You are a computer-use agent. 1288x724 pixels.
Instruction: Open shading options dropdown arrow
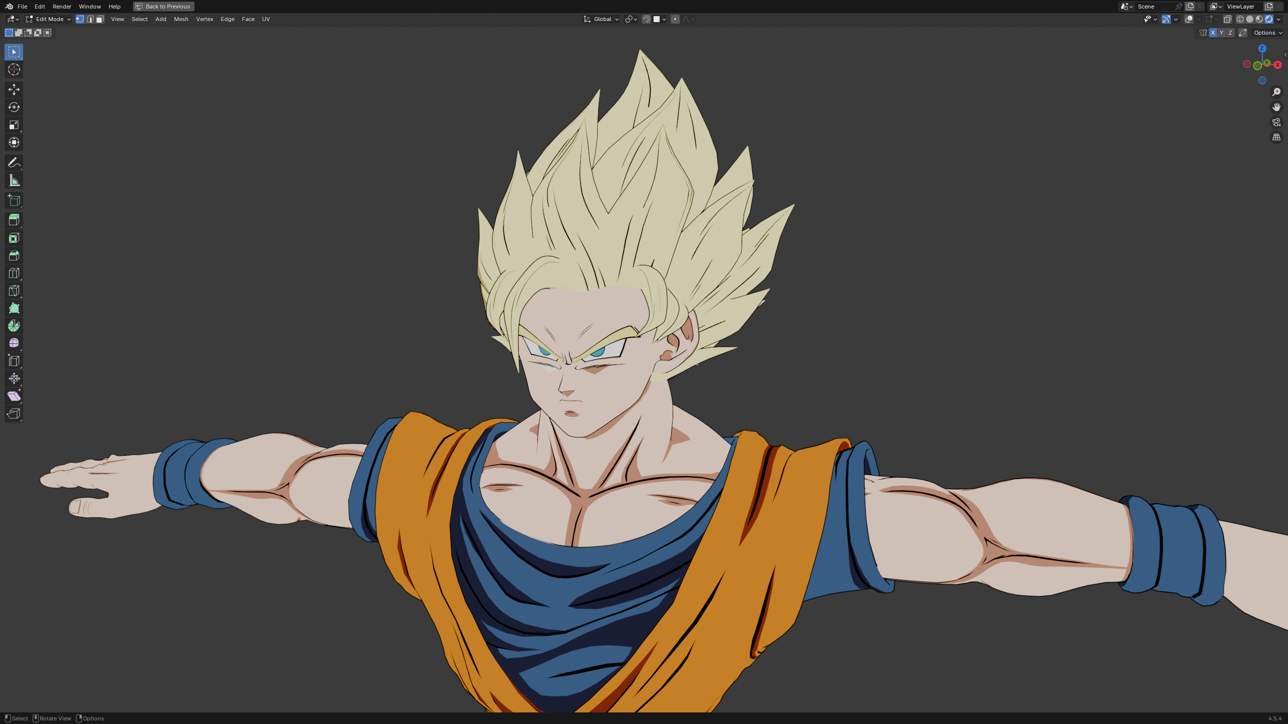click(1279, 19)
